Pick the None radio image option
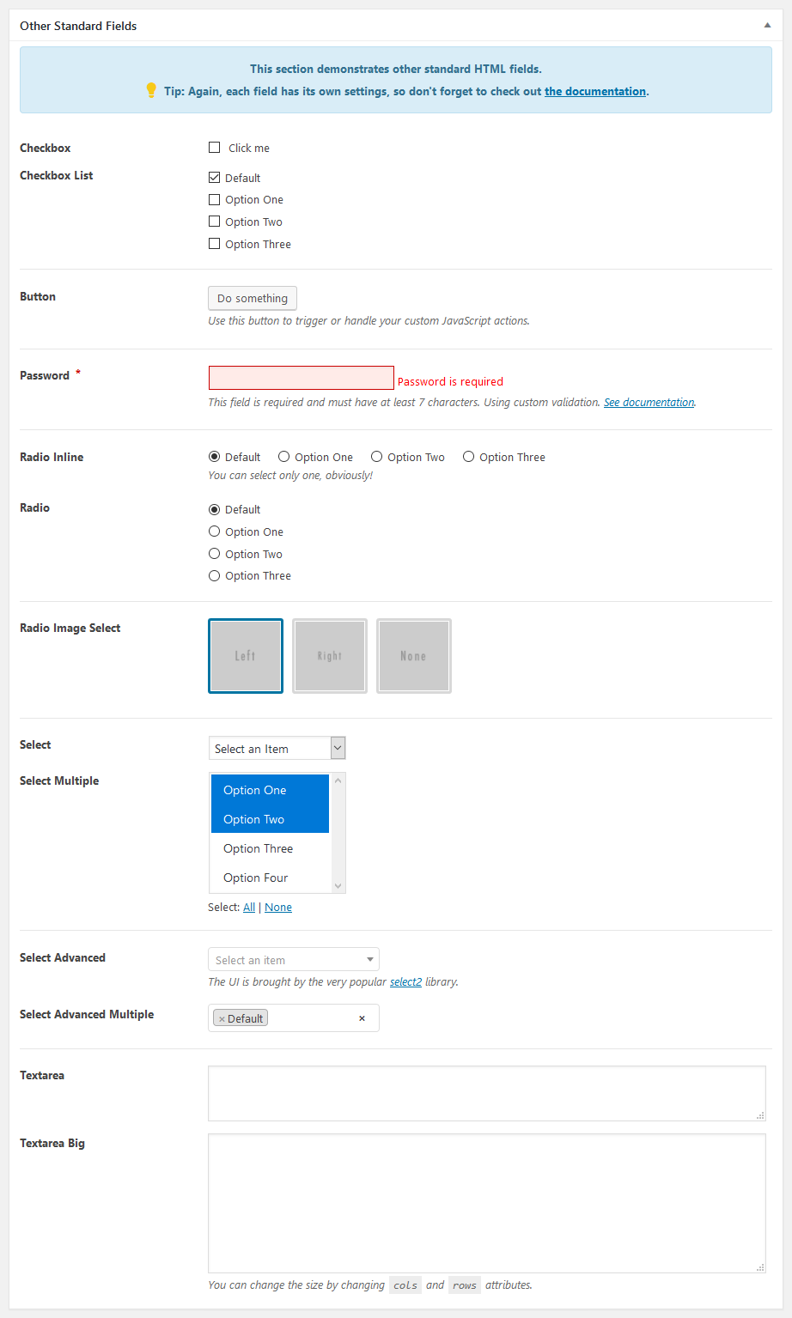792x1318 pixels. [x=413, y=656]
